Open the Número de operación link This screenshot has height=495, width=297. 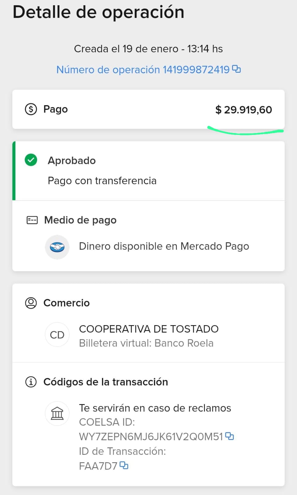coord(143,70)
